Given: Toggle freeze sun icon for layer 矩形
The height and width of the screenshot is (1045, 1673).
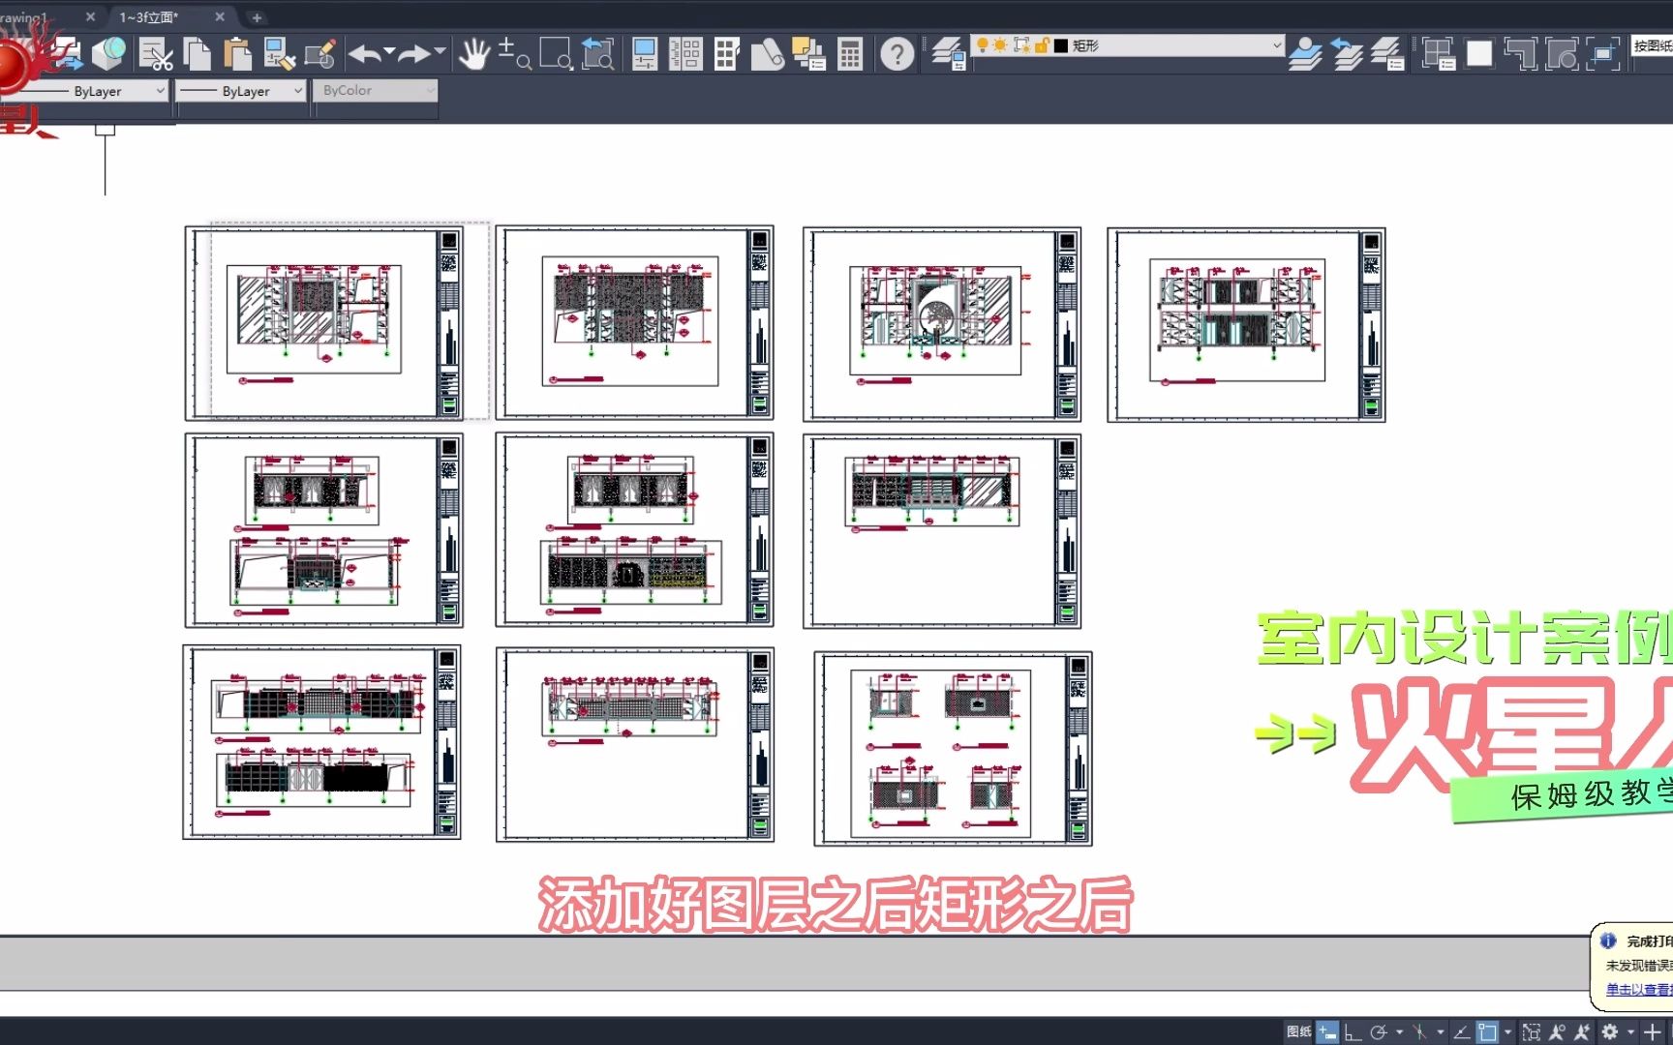Looking at the screenshot, I should pyautogui.click(x=1000, y=45).
